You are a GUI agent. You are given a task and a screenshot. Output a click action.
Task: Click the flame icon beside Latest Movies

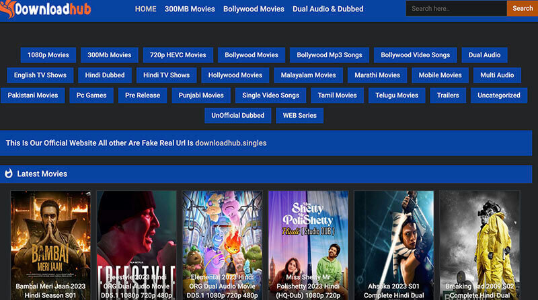click(8, 174)
